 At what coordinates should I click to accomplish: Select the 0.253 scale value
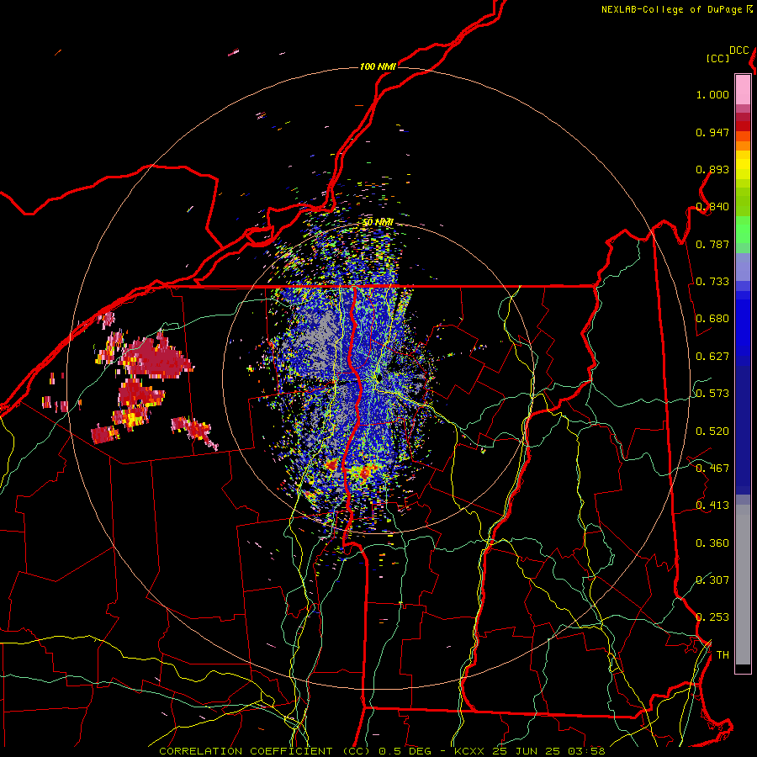coord(712,617)
